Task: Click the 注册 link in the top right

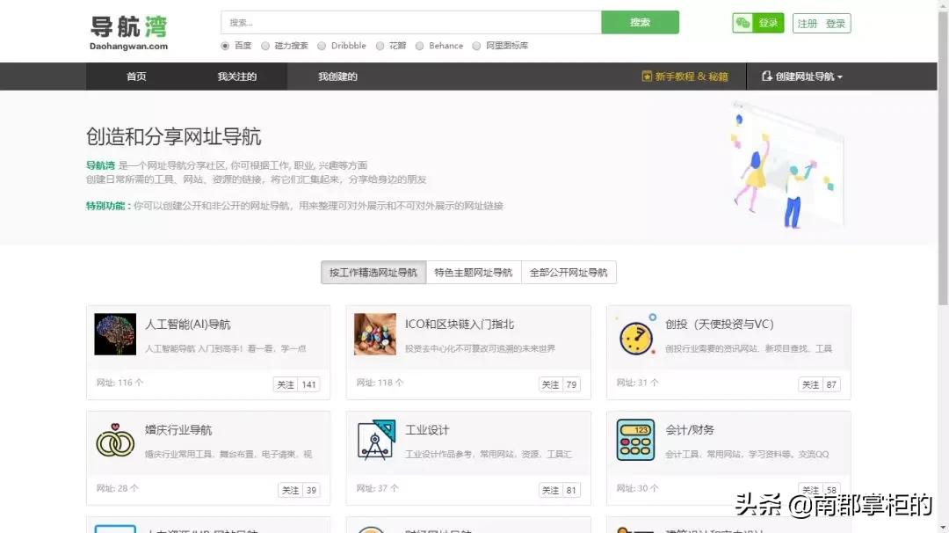Action: (x=807, y=23)
